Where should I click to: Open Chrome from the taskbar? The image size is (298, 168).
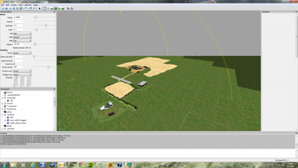click(81, 165)
